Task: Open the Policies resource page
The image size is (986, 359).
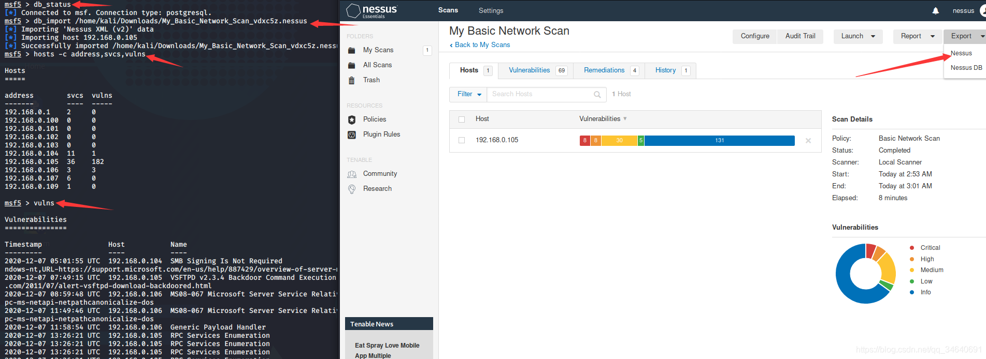Action: (x=375, y=119)
